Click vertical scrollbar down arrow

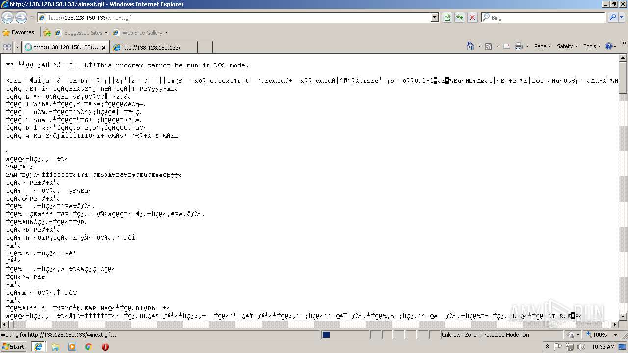624,316
